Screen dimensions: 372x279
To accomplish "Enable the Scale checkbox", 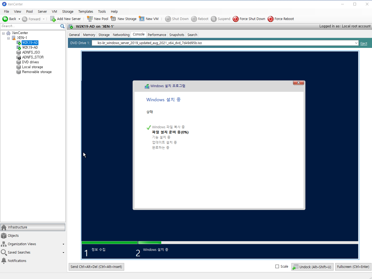I will click(277, 267).
